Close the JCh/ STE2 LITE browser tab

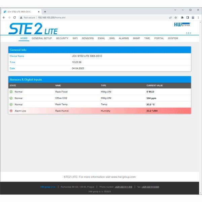coord(39,12)
